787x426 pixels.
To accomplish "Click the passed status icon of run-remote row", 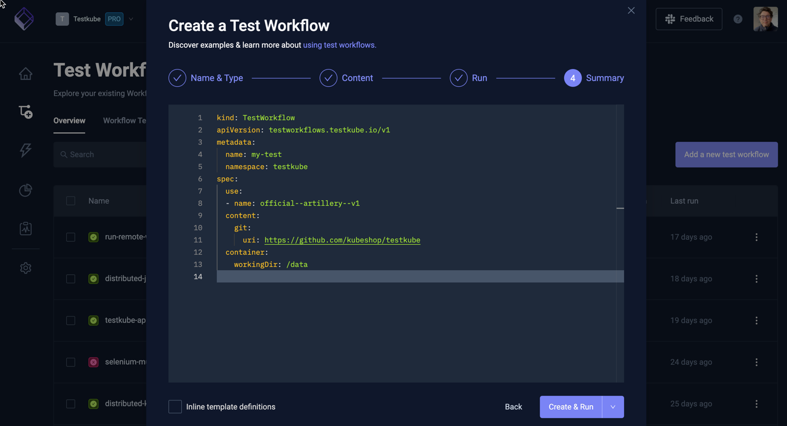I will click(93, 237).
